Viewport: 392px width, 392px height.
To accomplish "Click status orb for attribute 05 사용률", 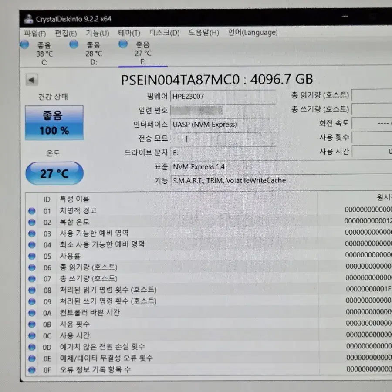I will [32, 256].
